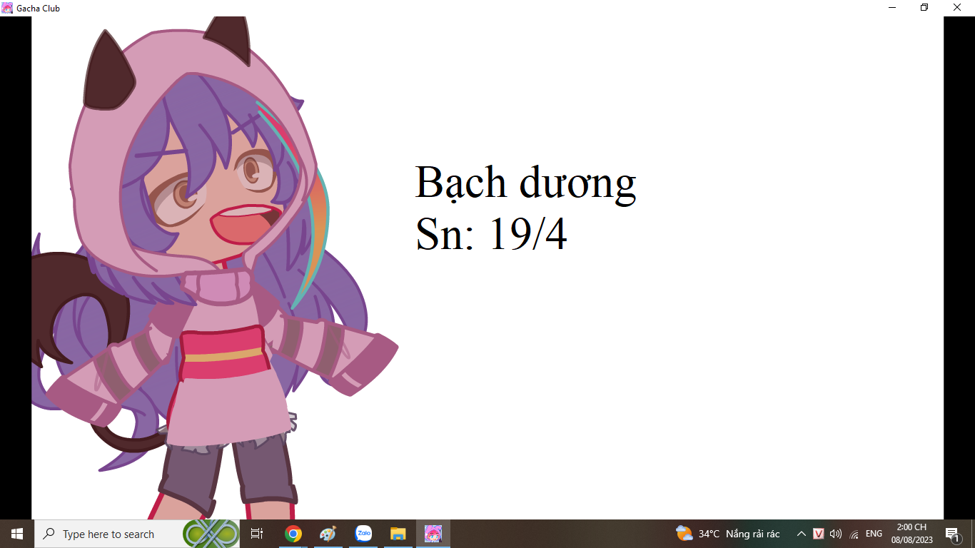Restore down the Gacha Club window
This screenshot has height=548, width=975.
(924, 8)
